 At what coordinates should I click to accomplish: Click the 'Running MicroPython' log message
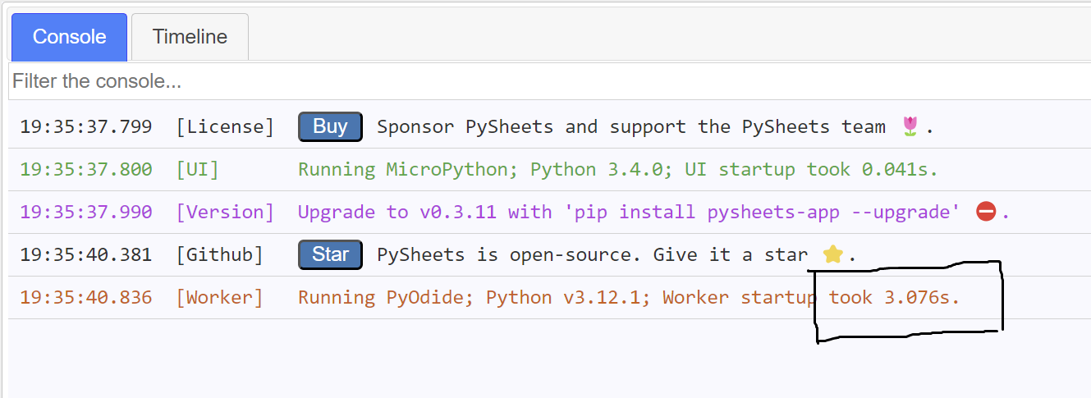617,169
